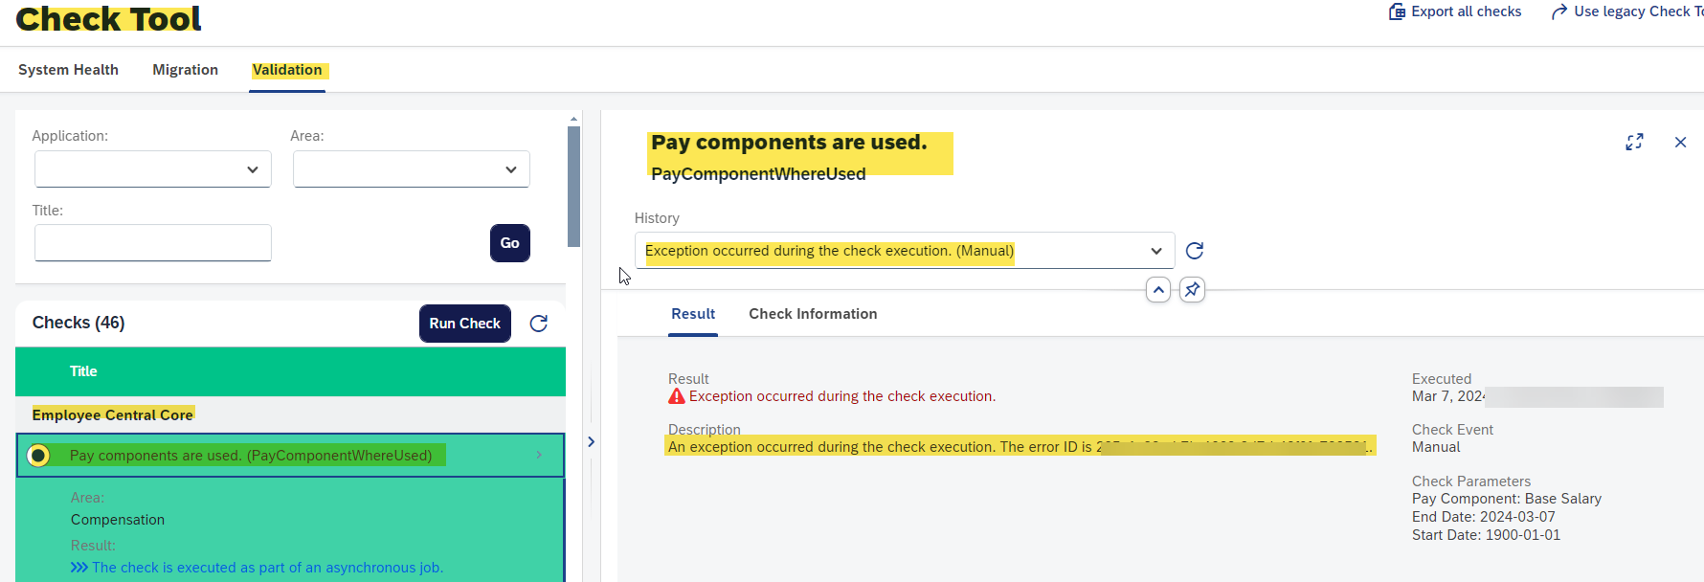Switch to the System Health tab
This screenshot has width=1704, height=582.
click(x=68, y=70)
